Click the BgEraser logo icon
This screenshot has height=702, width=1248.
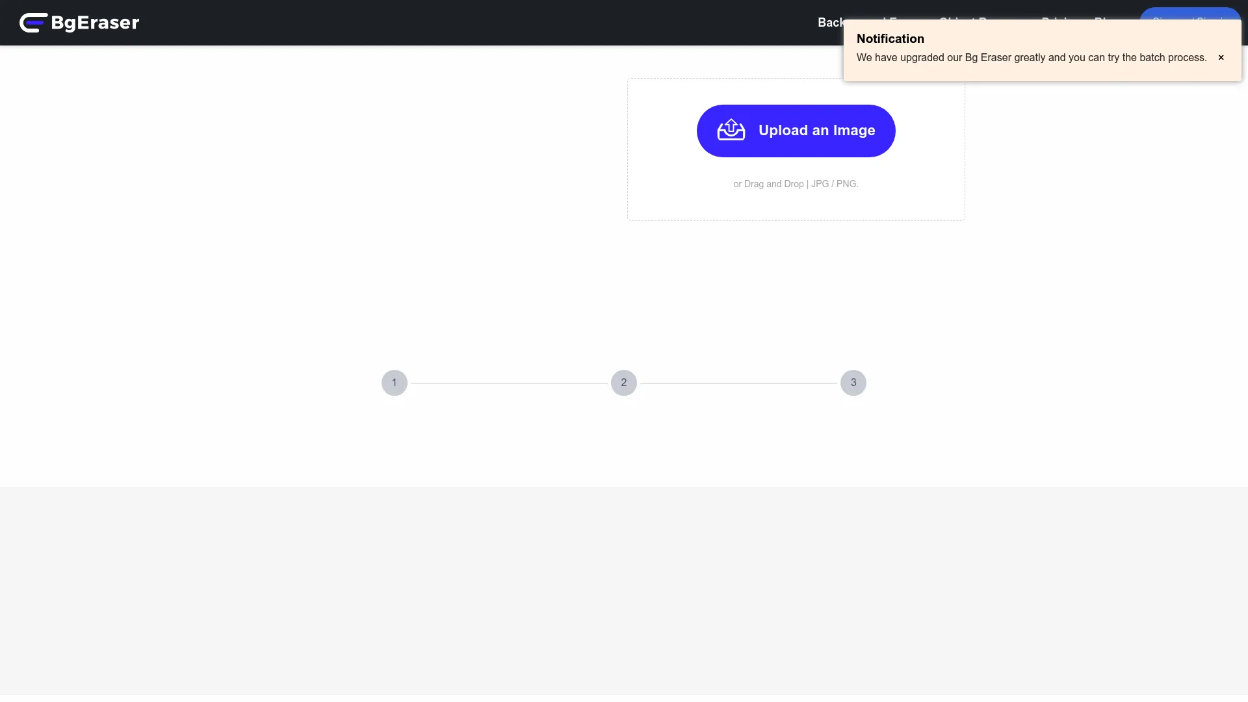[x=32, y=23]
